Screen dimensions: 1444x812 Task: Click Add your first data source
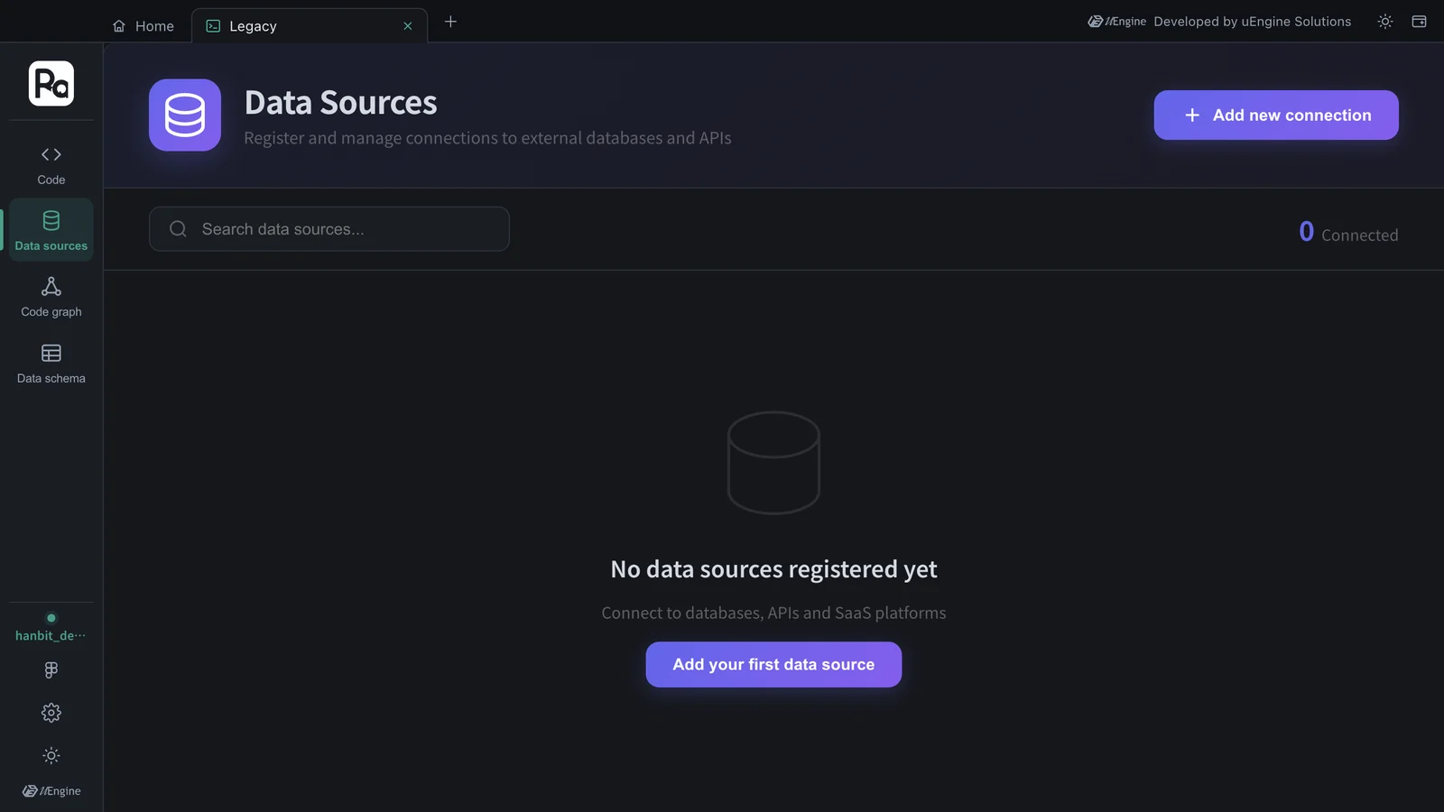[x=773, y=664]
